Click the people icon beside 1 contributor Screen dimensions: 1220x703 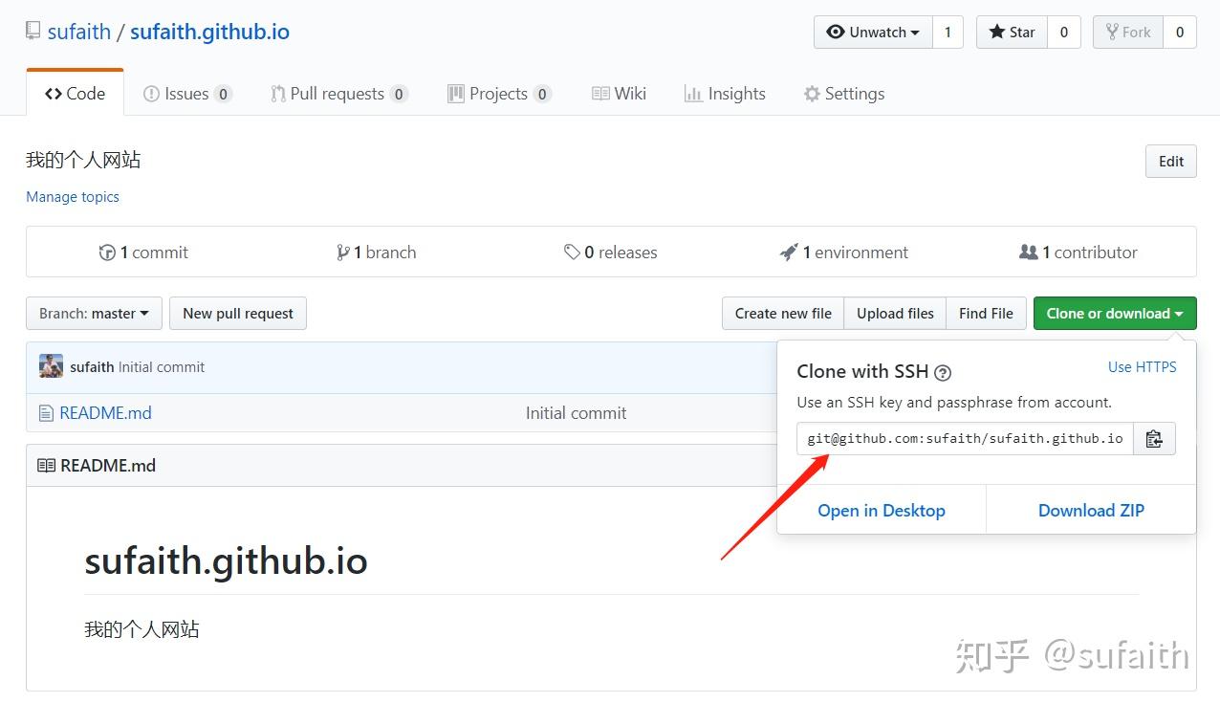[x=1029, y=253]
